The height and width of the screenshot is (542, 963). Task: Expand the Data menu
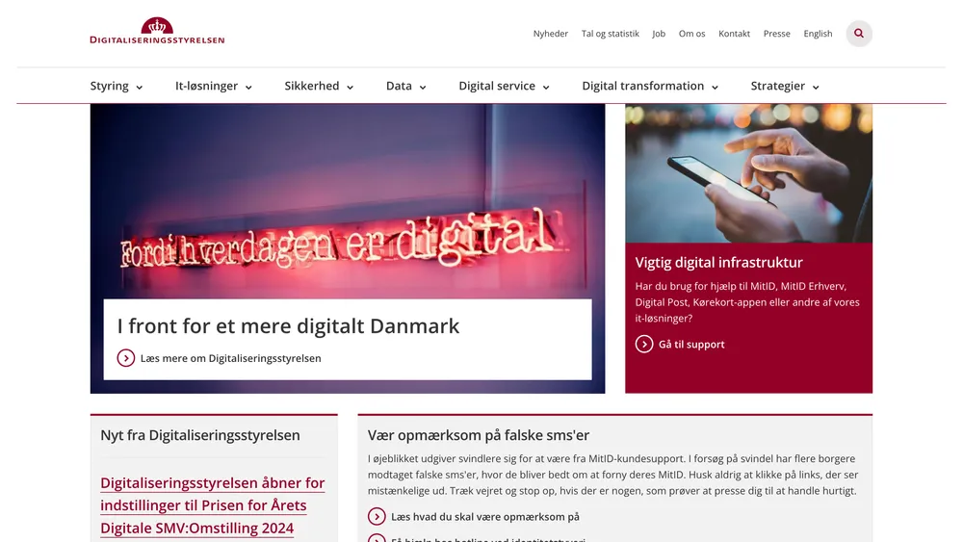click(x=406, y=86)
